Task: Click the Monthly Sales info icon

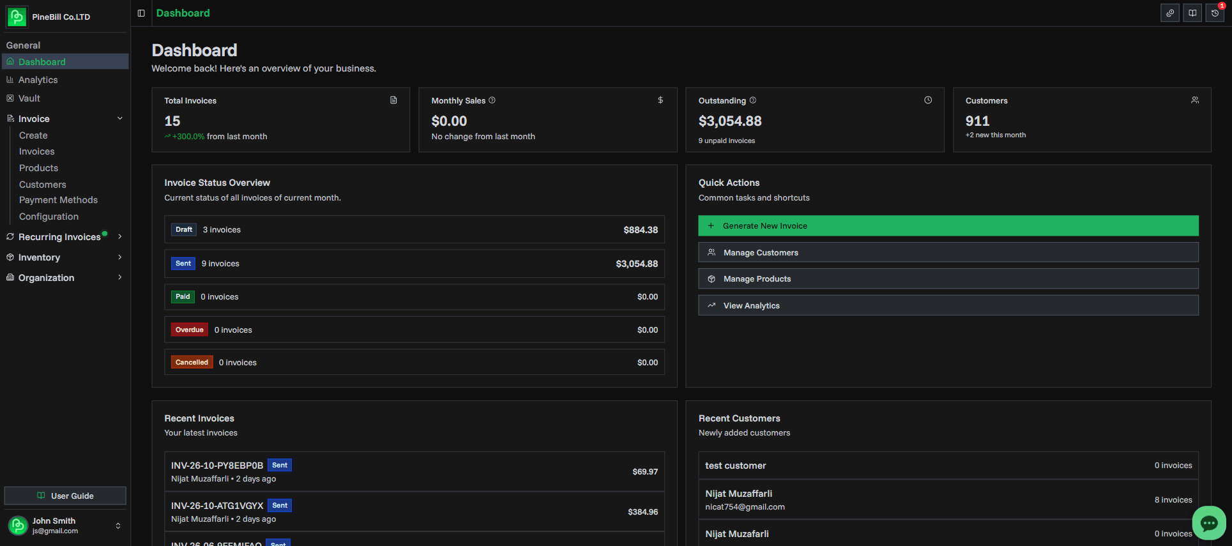Action: [x=492, y=100]
